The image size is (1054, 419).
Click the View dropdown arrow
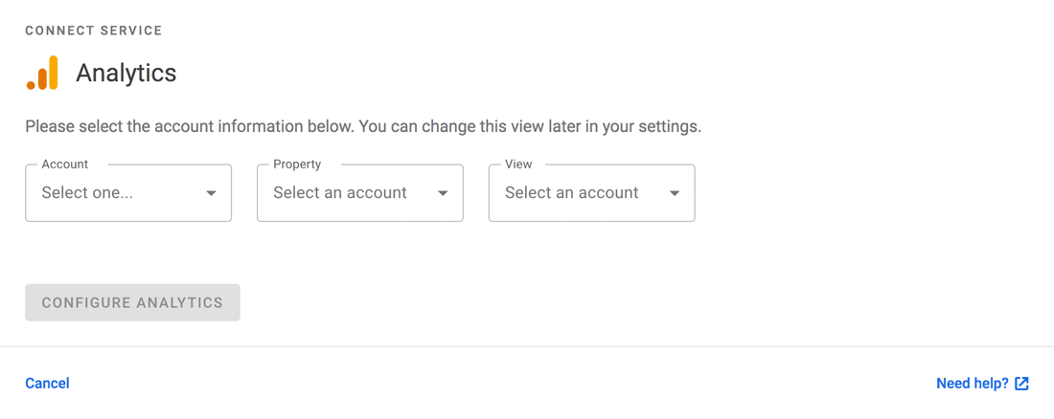pos(675,193)
